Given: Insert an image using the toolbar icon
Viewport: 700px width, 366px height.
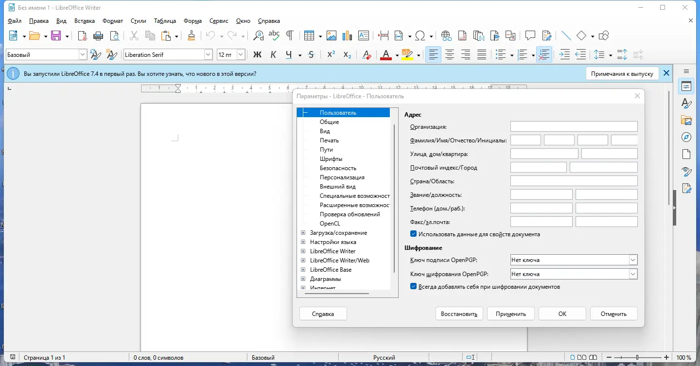Looking at the screenshot, I should click(x=332, y=35).
